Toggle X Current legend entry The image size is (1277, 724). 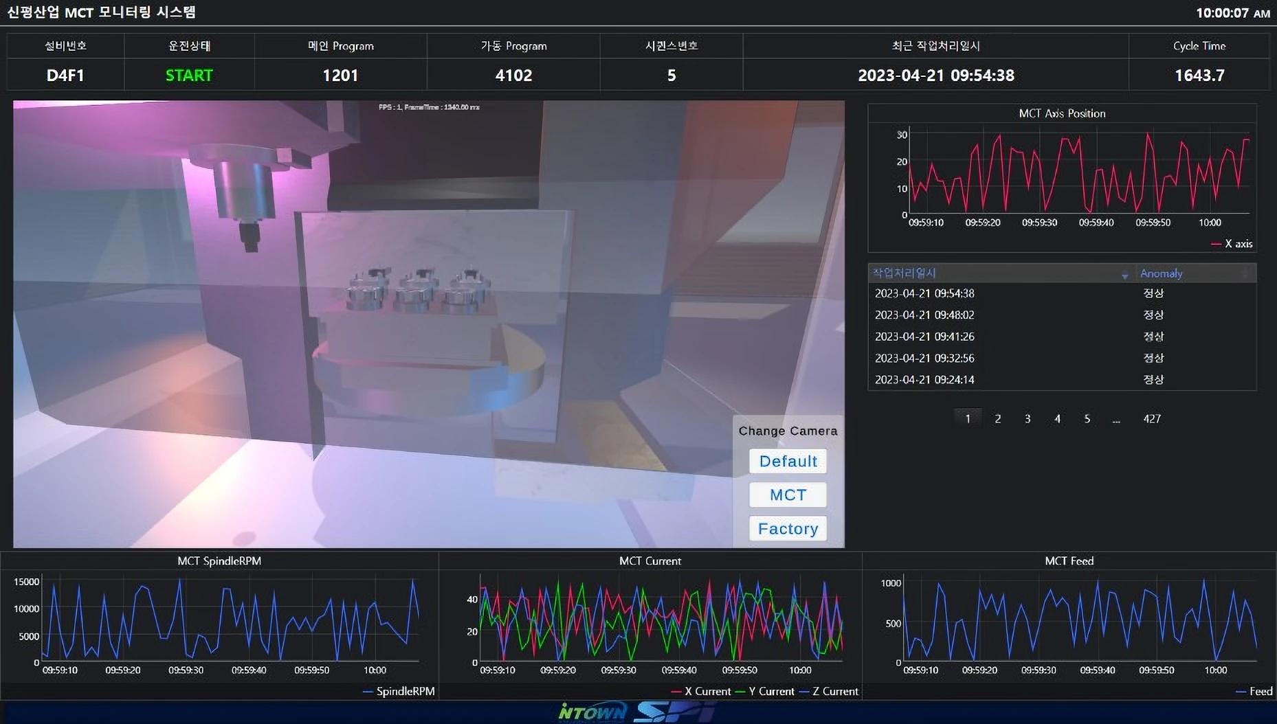tap(700, 691)
